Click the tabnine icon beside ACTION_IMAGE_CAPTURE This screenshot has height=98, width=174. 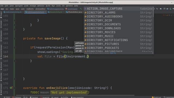(85, 9)
